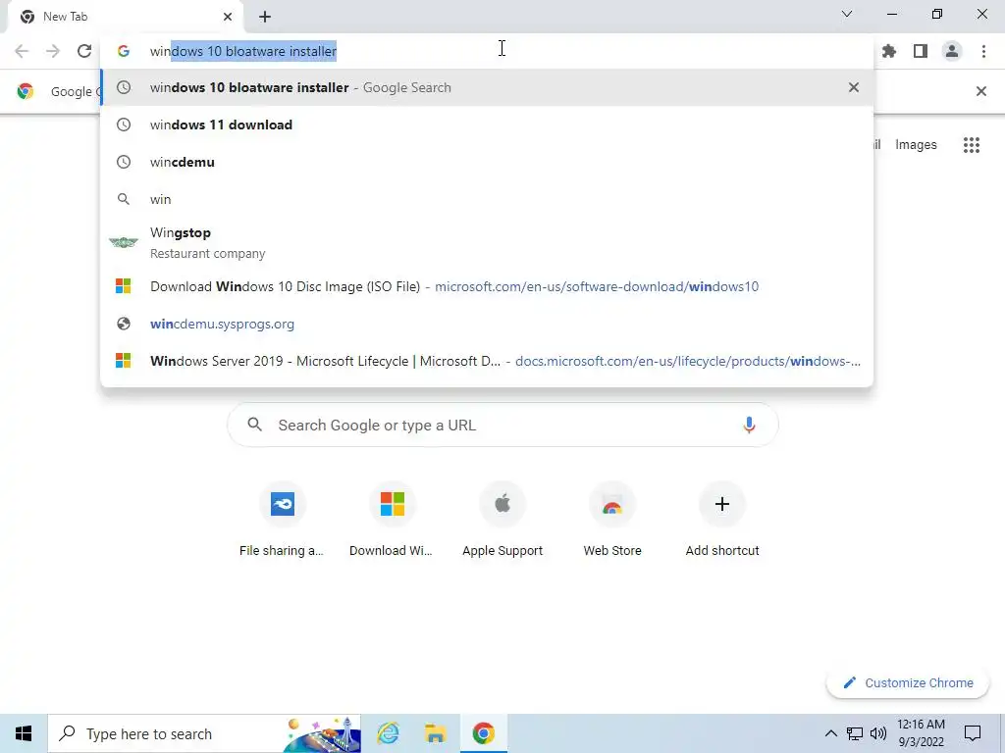This screenshot has width=1005, height=753.
Task: Select the 'windows 11 download' suggestion
Action: click(487, 125)
